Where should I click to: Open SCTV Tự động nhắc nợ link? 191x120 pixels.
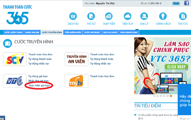38,64
